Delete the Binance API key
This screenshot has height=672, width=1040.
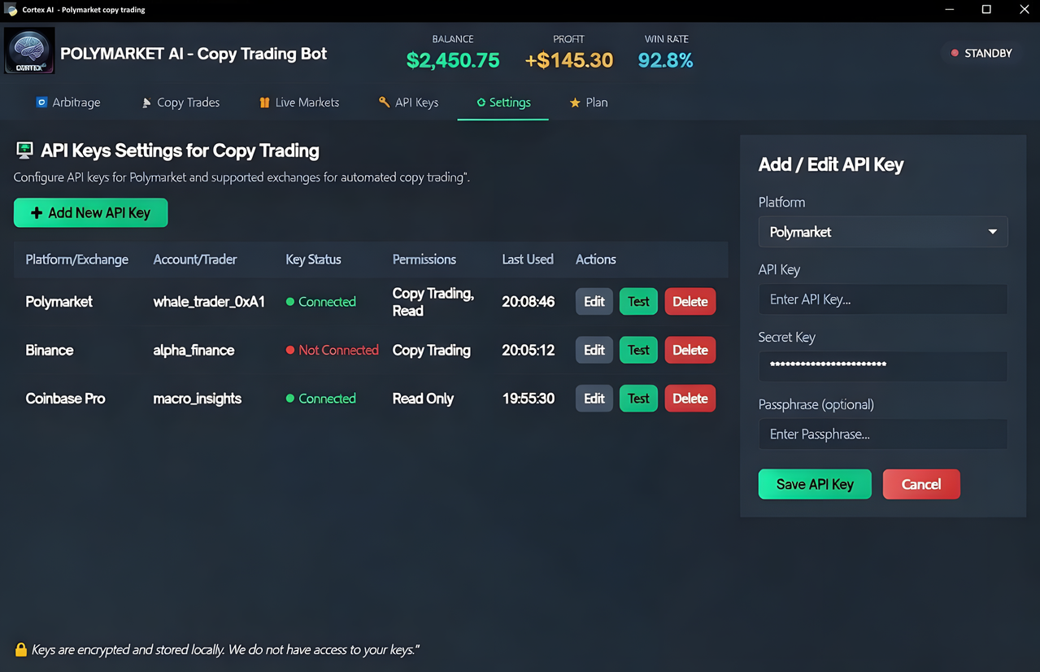[690, 351]
